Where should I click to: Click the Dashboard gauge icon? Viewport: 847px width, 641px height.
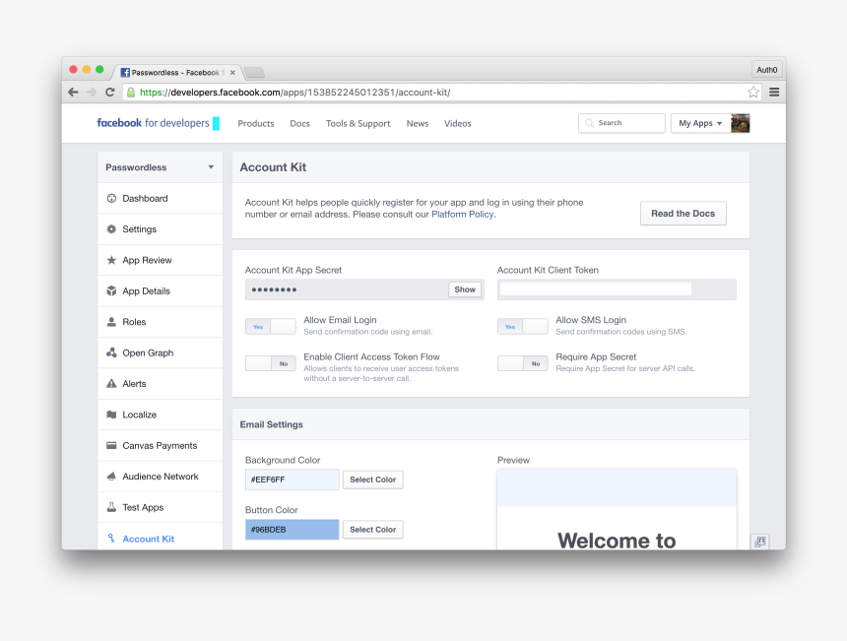pos(111,198)
